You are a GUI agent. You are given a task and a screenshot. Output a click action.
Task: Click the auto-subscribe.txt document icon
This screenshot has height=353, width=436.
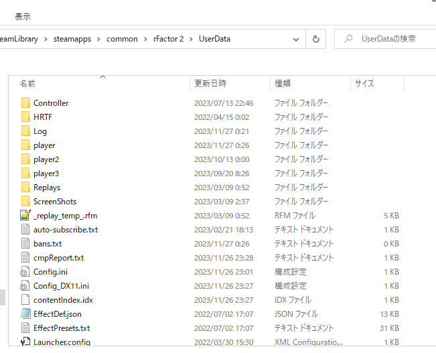tap(25, 229)
